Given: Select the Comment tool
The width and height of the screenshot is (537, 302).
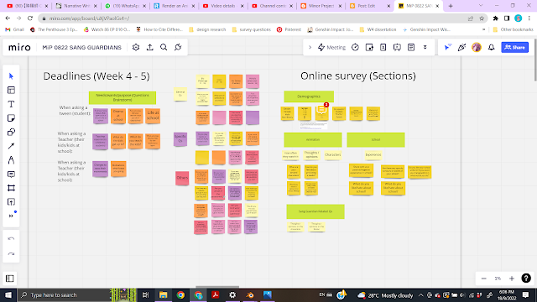Looking at the screenshot, I should [11, 174].
